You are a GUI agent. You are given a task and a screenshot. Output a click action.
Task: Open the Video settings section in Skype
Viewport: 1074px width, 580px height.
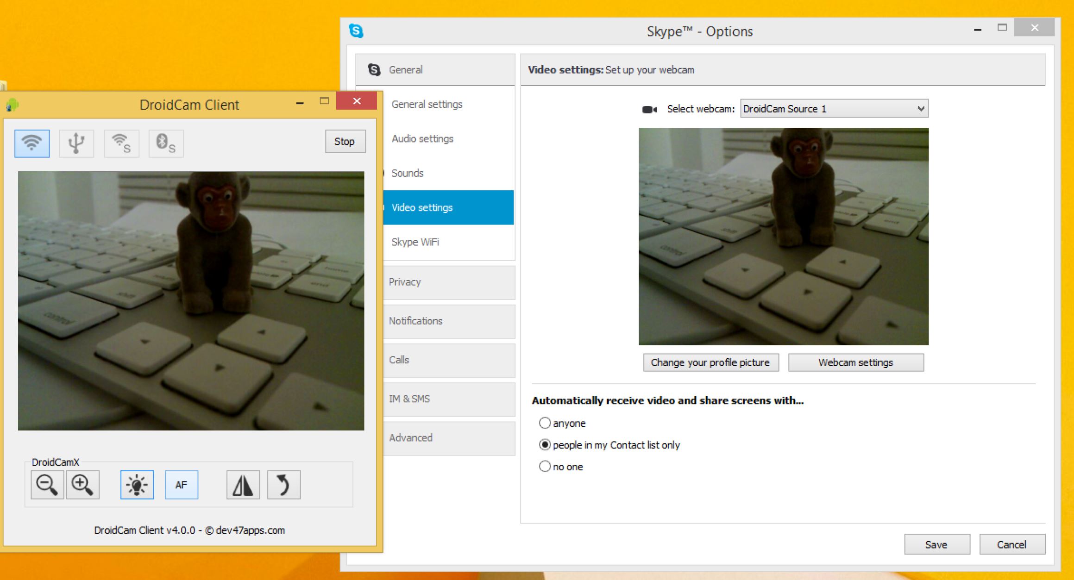(x=440, y=207)
